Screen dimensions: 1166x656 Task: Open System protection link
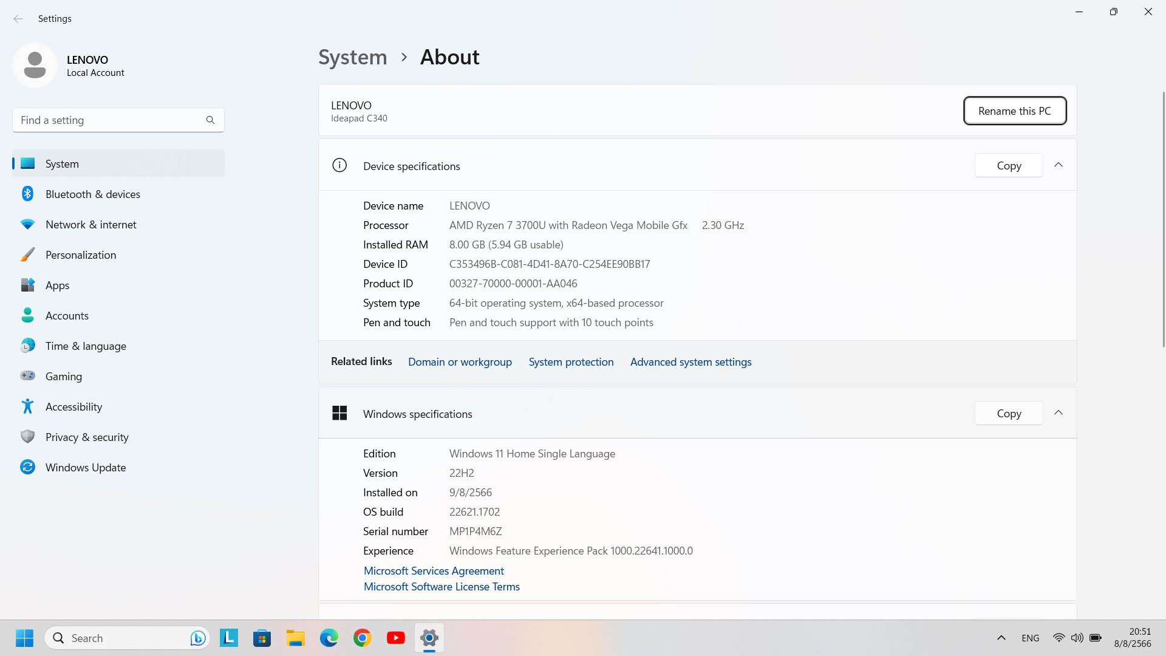tap(571, 362)
